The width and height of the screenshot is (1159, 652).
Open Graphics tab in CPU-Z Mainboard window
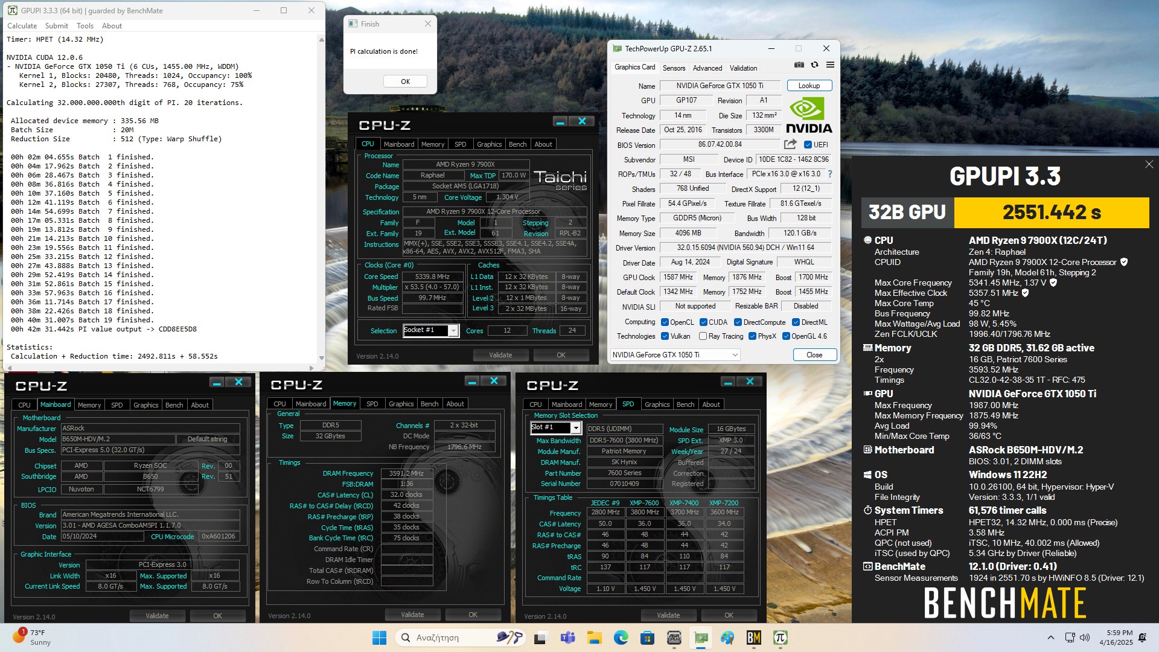click(146, 405)
